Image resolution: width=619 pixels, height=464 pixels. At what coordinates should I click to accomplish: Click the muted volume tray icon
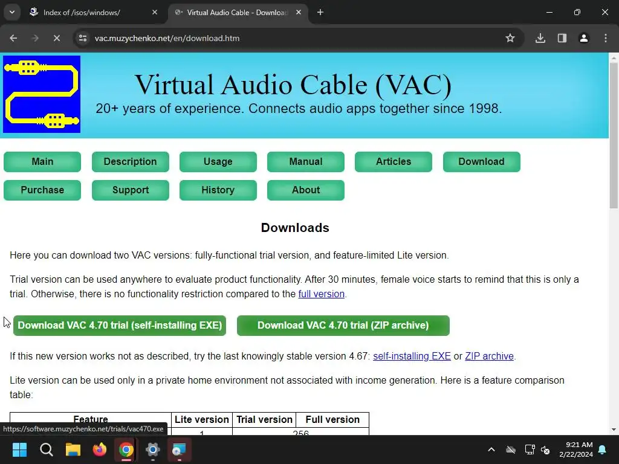pos(546,449)
